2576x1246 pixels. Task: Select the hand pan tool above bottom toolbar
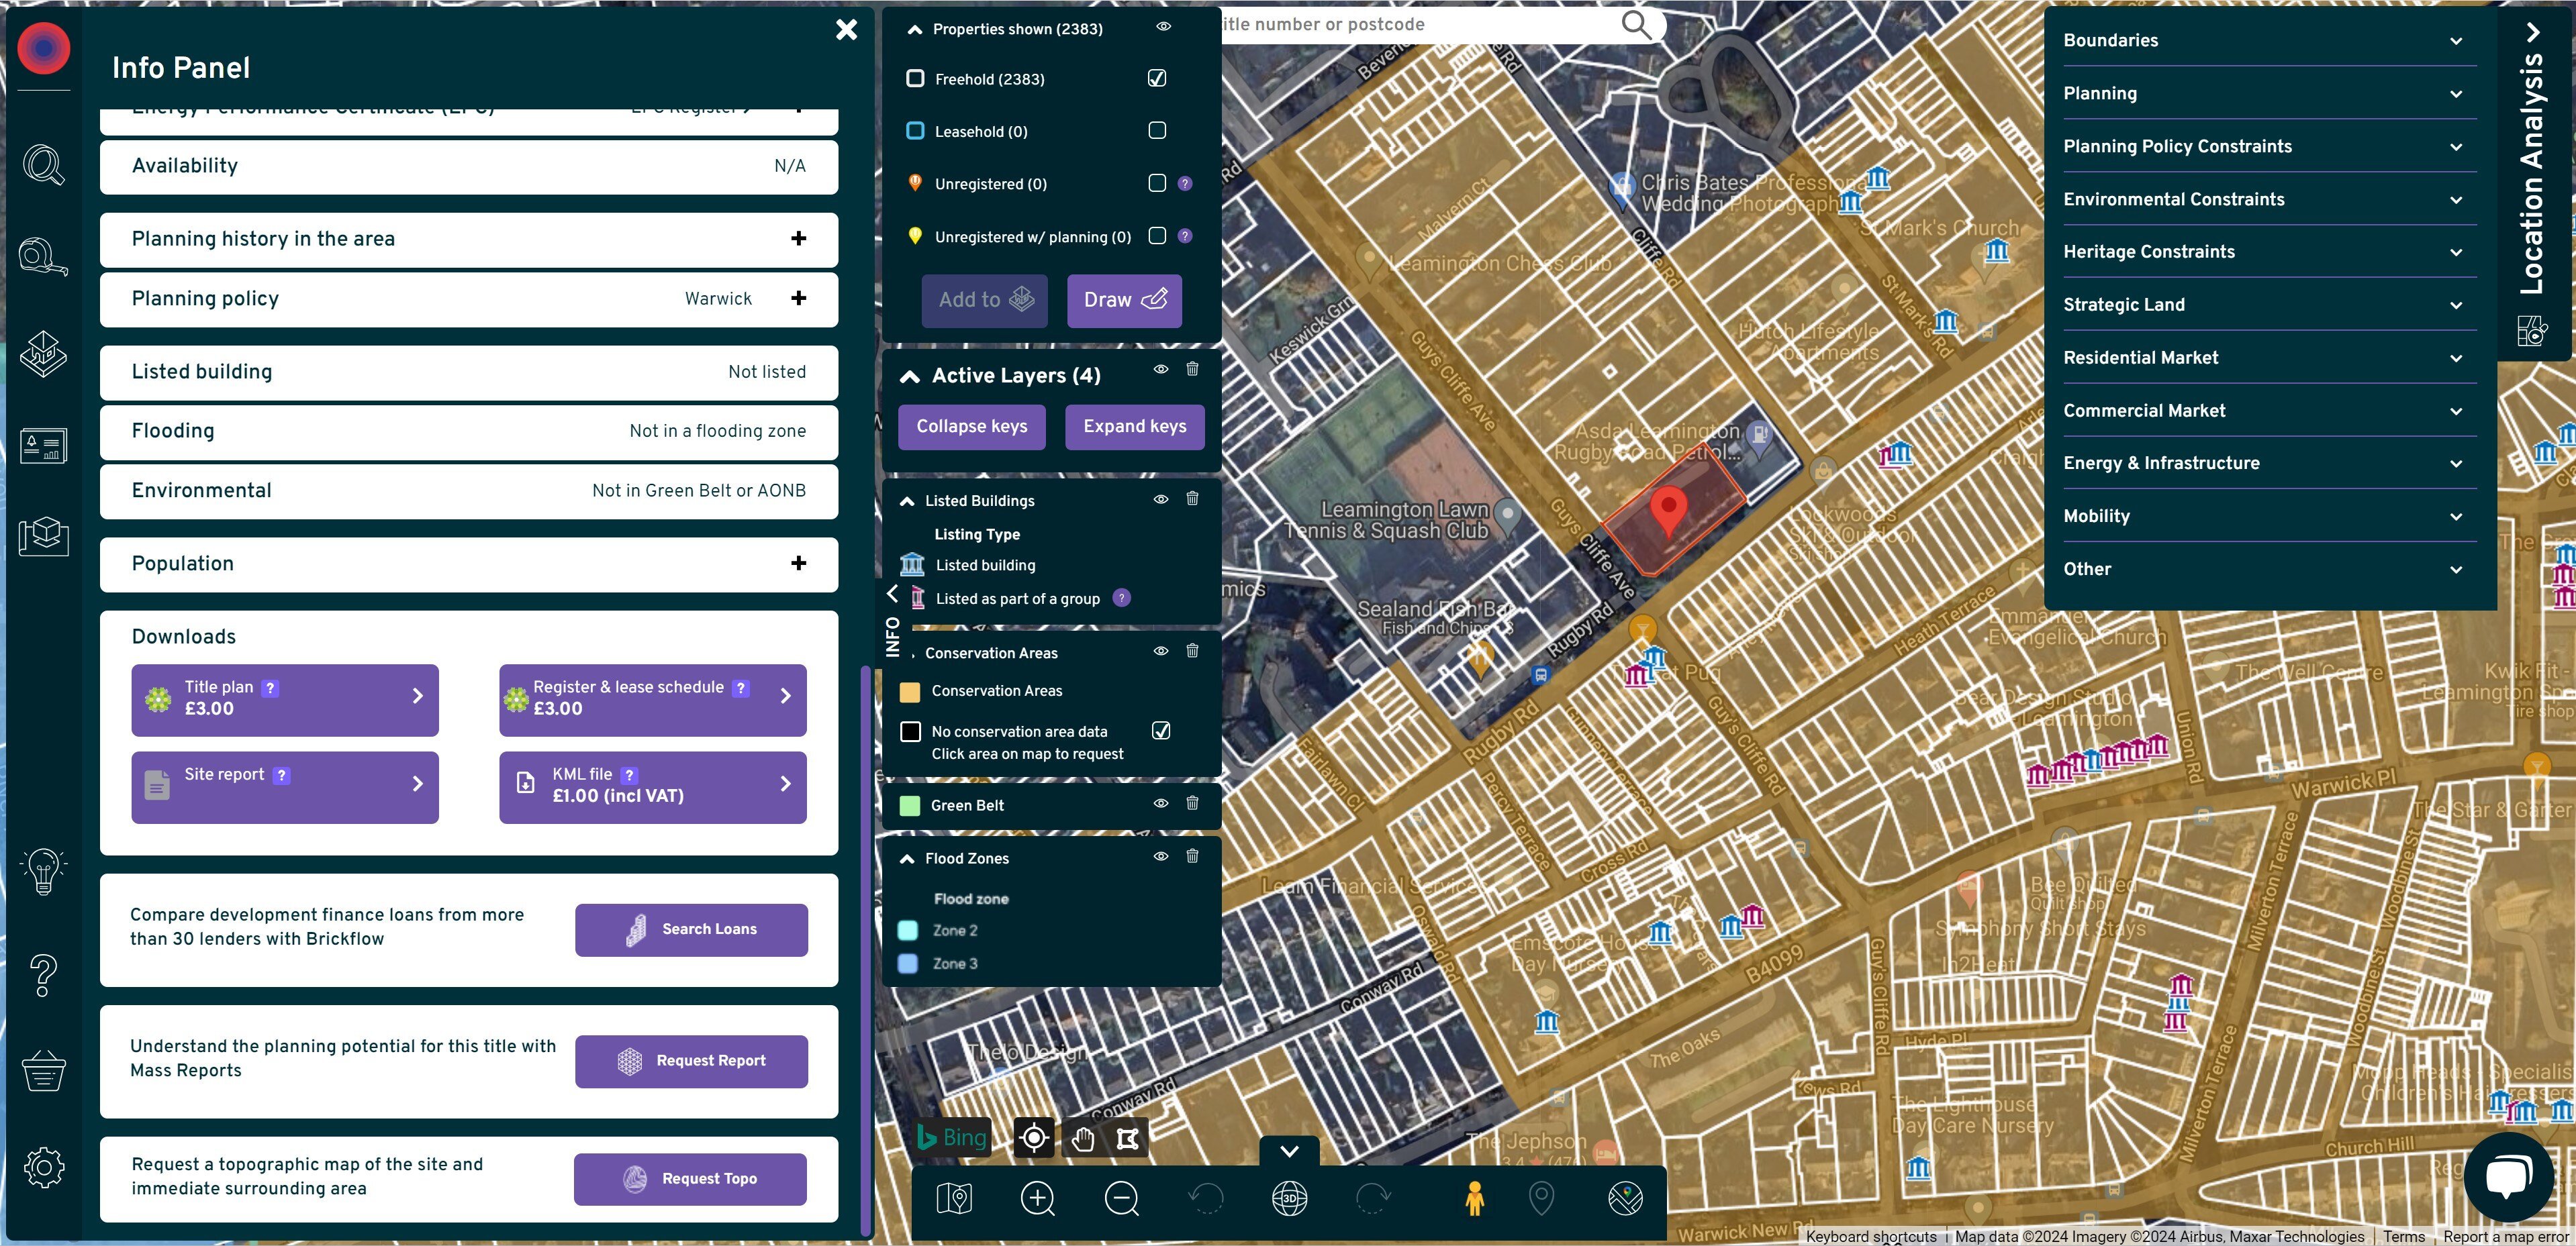[1083, 1137]
